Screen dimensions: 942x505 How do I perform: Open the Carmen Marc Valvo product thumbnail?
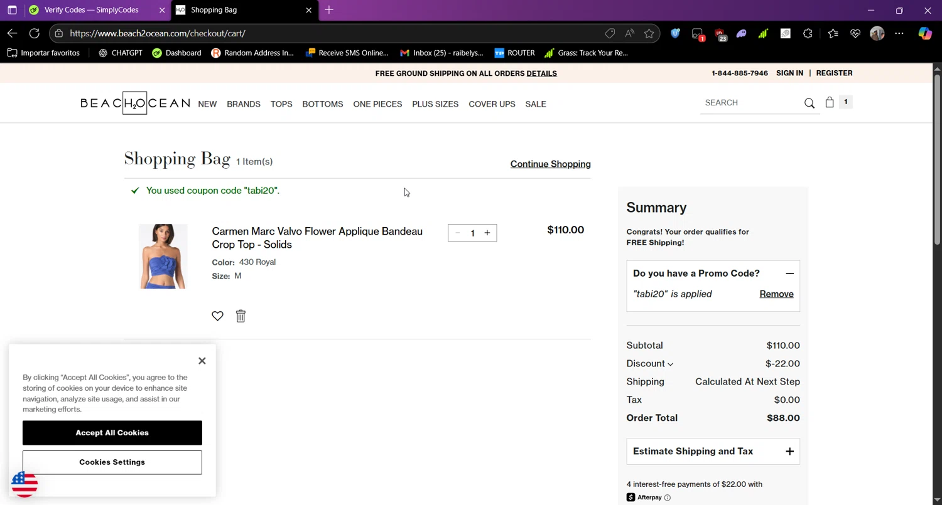[x=163, y=257]
